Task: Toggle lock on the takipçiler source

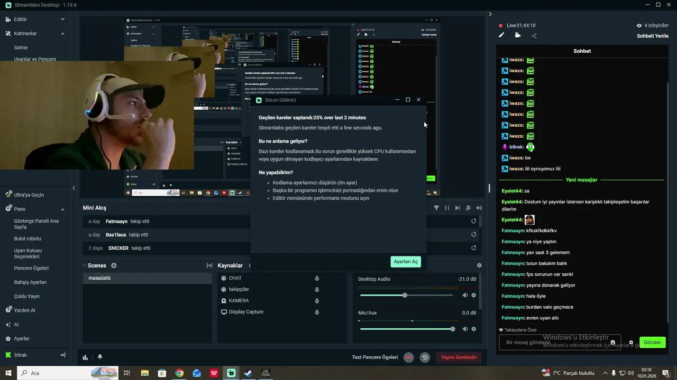Action: coord(317,289)
